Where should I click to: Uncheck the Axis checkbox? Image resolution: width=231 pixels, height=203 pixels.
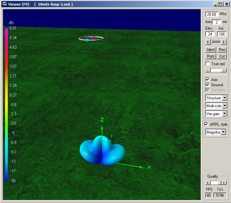tap(207, 79)
